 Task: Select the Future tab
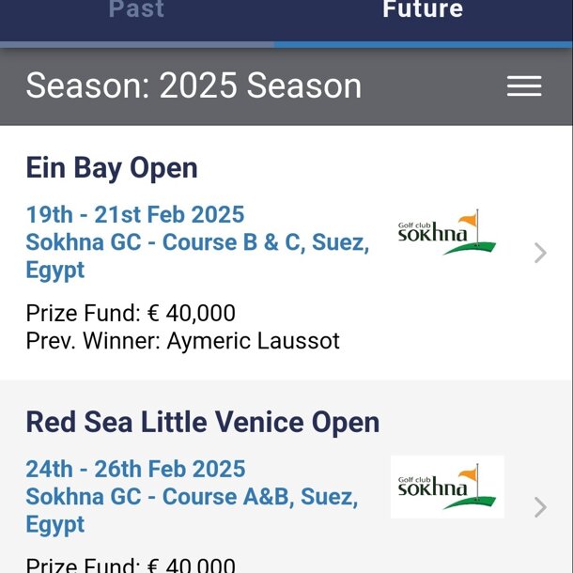(423, 10)
